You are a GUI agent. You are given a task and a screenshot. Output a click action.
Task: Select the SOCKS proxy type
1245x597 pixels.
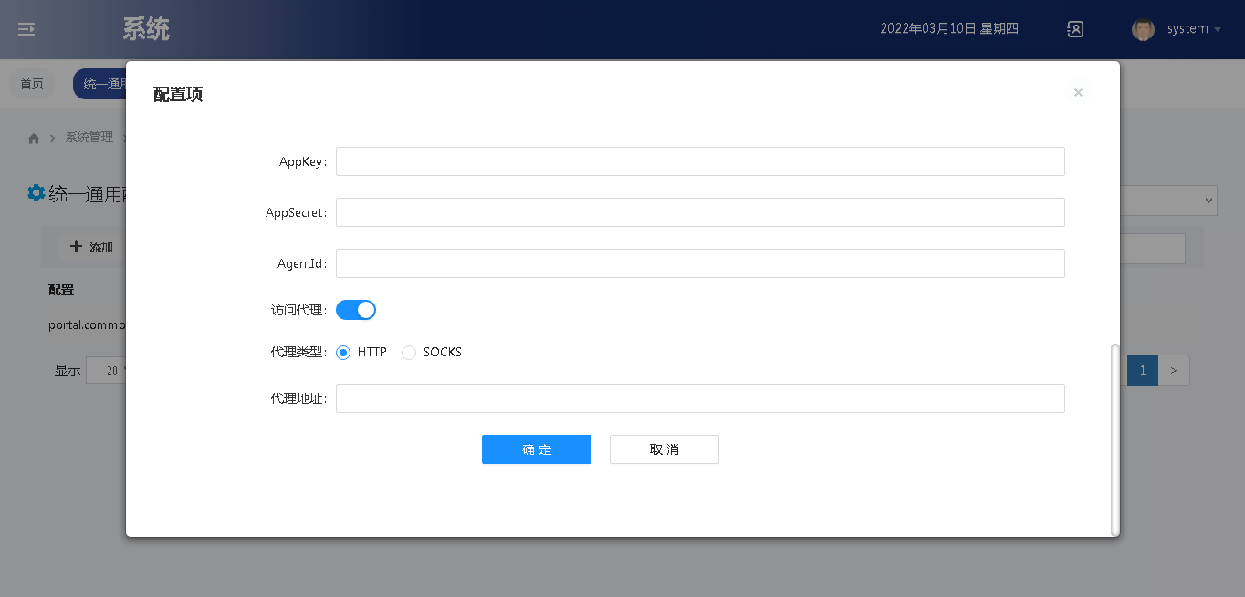409,353
